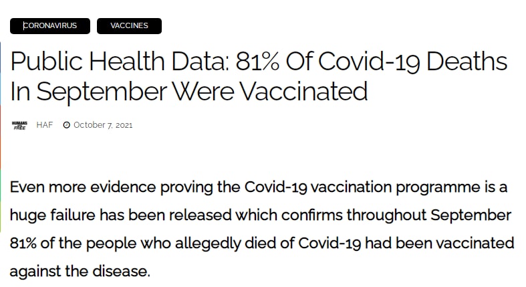The height and width of the screenshot is (287, 526).
Task: Open the HAF author page link
Action: pyautogui.click(x=45, y=125)
